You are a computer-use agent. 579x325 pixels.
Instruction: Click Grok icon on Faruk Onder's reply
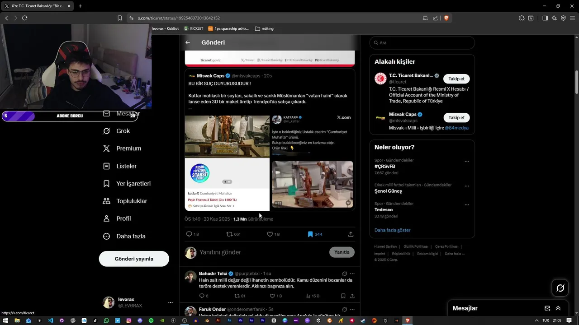(x=344, y=310)
